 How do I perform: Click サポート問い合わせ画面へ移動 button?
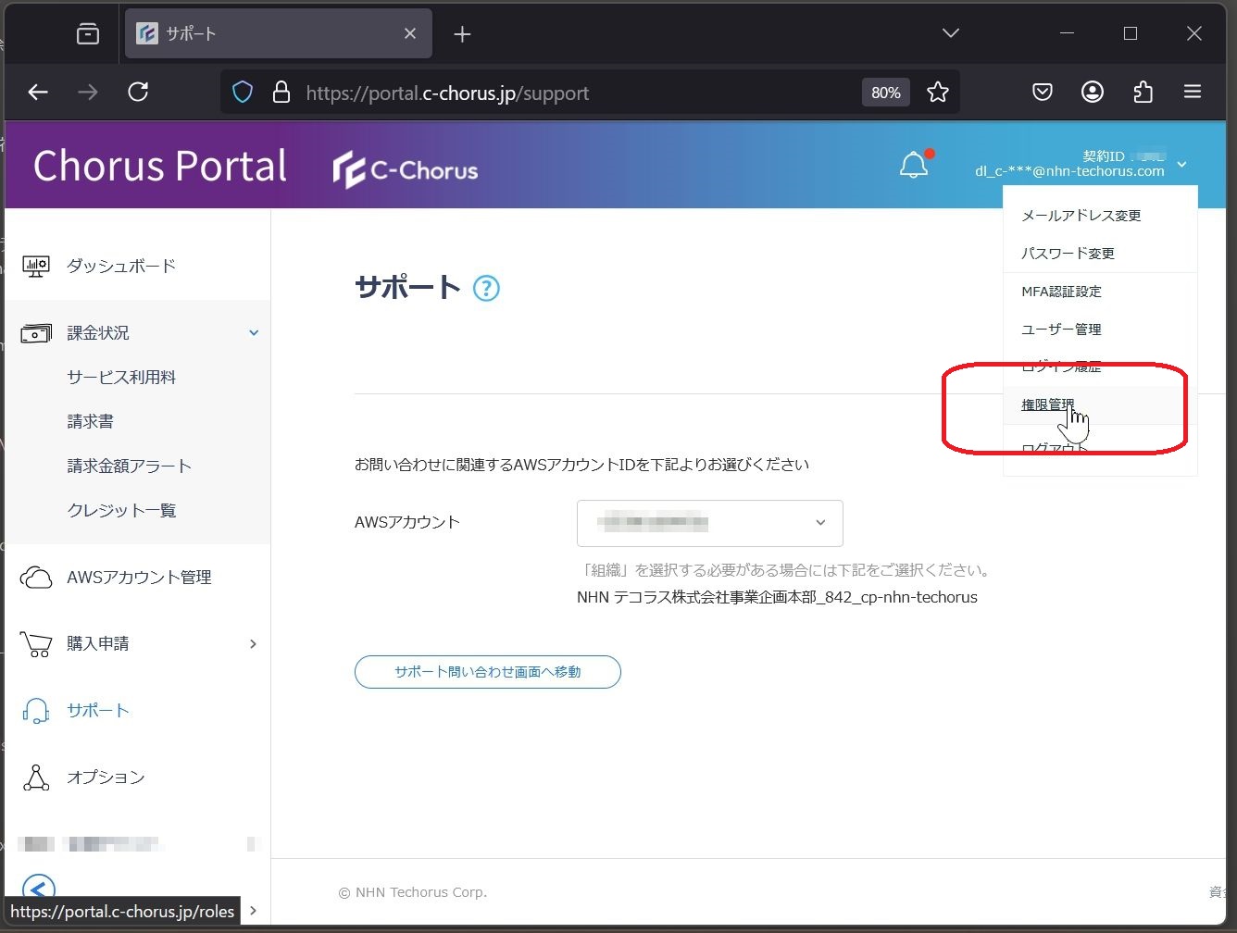488,672
